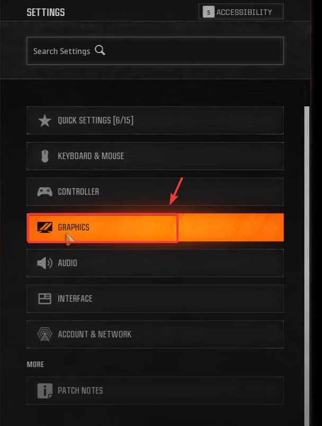Open the Keyboard & Mouse settings

click(155, 156)
